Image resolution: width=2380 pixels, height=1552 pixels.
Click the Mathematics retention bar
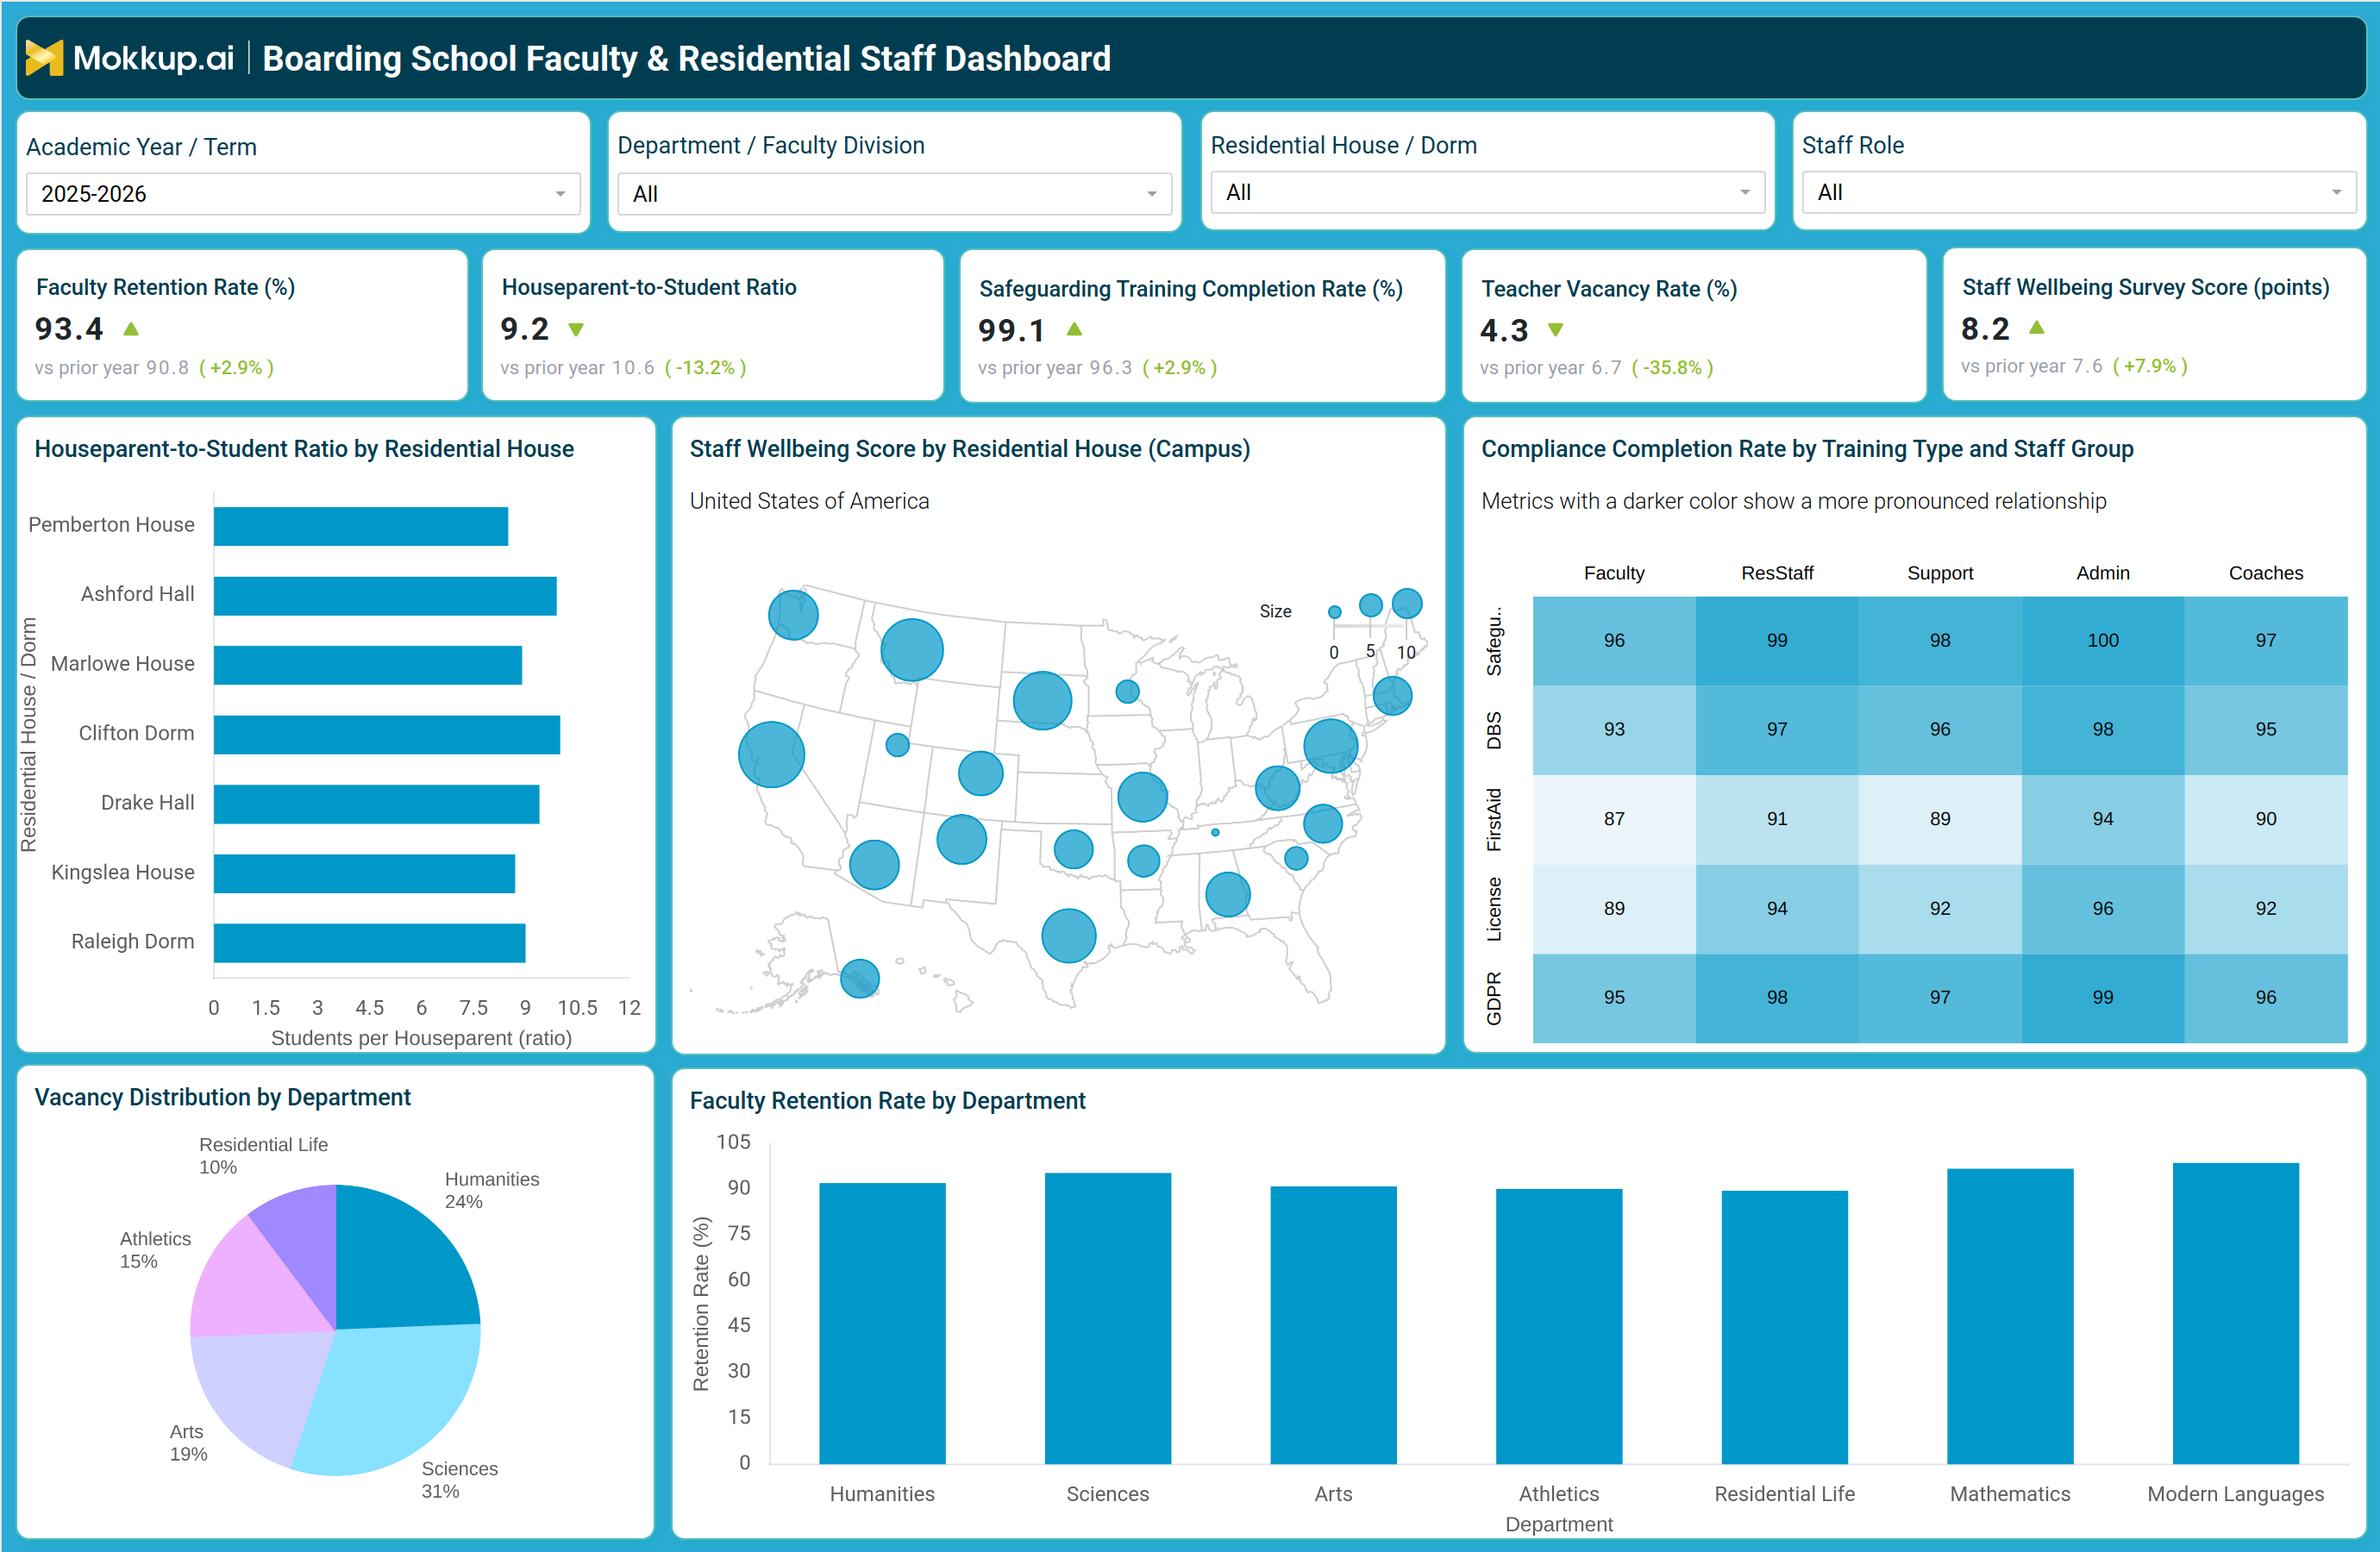[x=2010, y=1316]
